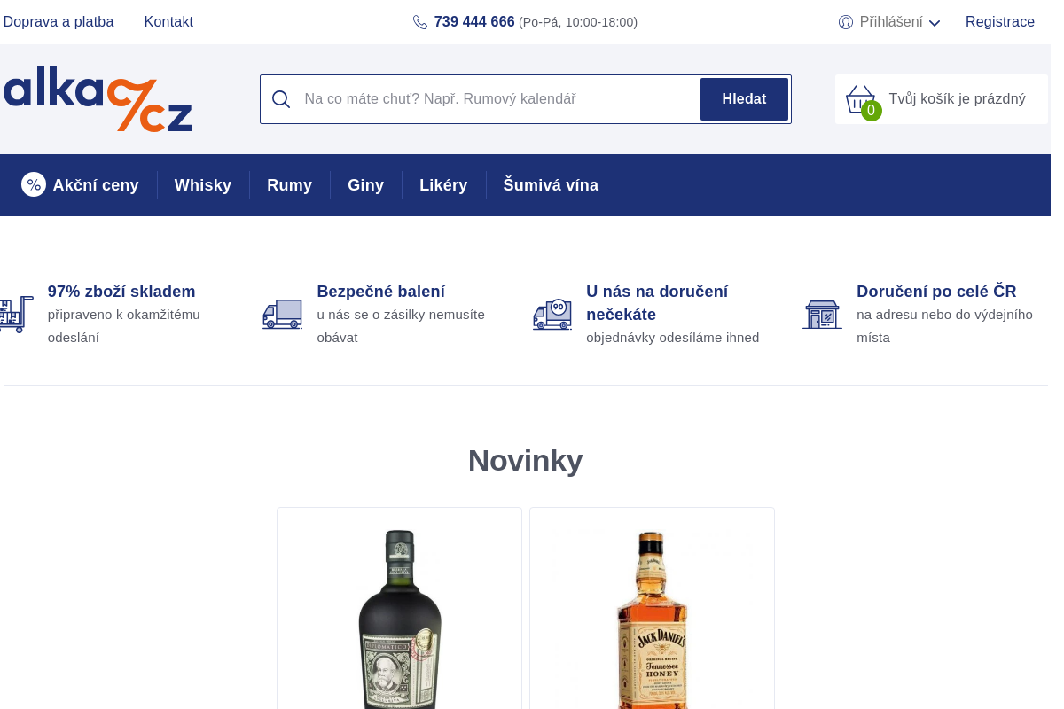The image size is (1064, 709).
Task: Click the Novinky section heading
Action: (525, 461)
